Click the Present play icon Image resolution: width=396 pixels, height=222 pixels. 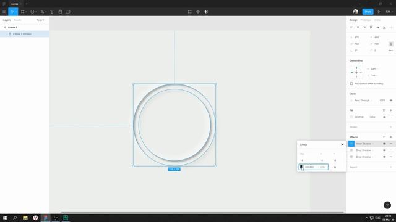click(x=379, y=12)
